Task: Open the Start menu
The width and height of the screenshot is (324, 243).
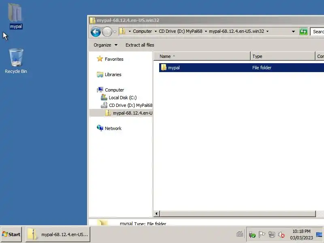Action: pos(11,234)
